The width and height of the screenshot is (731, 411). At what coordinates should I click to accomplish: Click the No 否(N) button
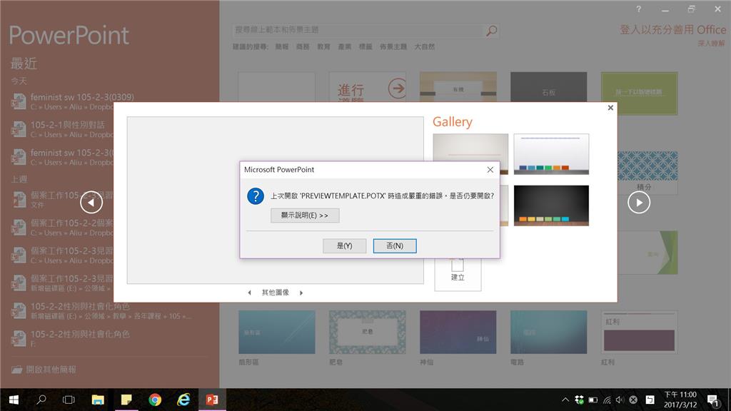(394, 245)
